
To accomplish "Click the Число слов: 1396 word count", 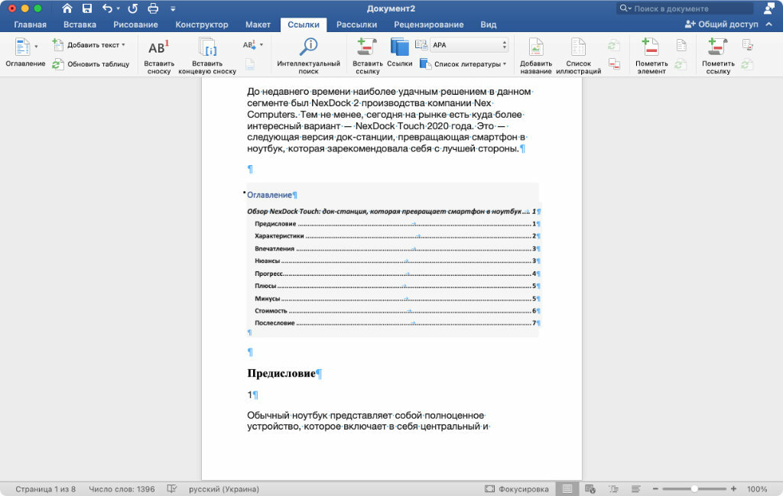I will click(x=122, y=489).
